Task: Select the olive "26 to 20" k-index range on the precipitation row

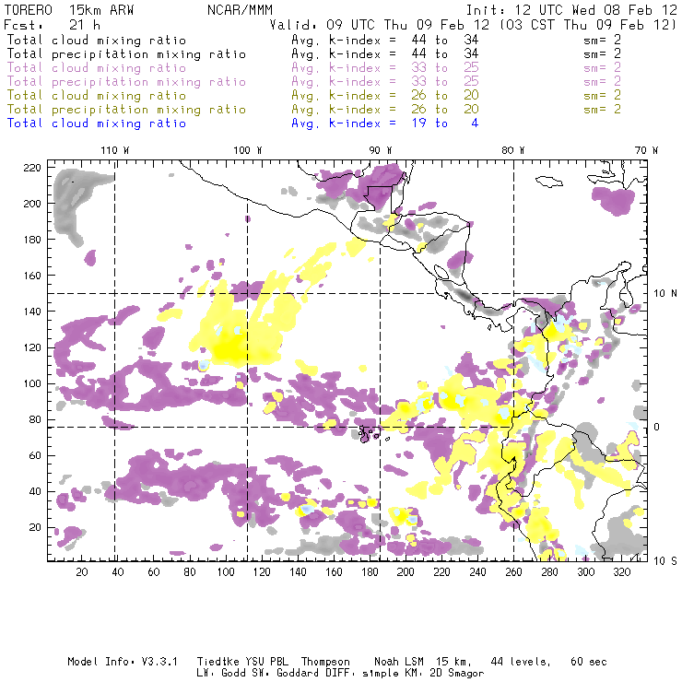Action: click(445, 109)
